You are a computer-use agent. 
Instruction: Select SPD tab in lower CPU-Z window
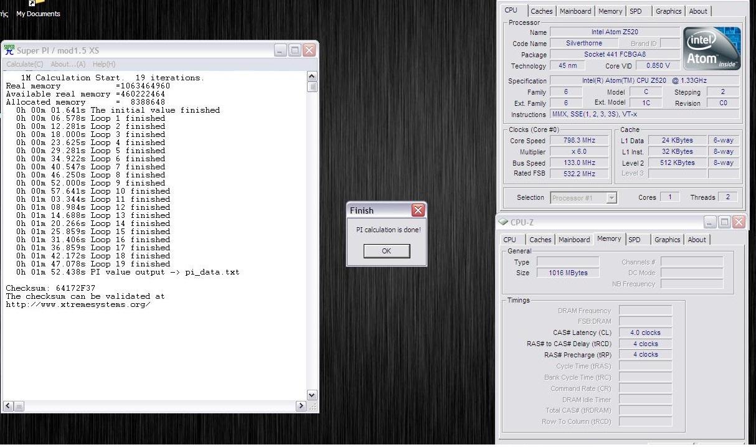tap(634, 240)
